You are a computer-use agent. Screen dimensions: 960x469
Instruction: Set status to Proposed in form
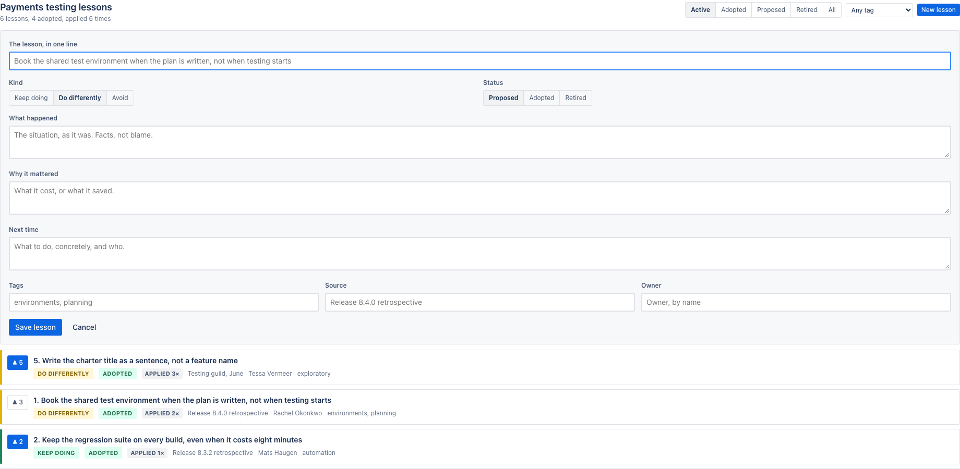[503, 98]
